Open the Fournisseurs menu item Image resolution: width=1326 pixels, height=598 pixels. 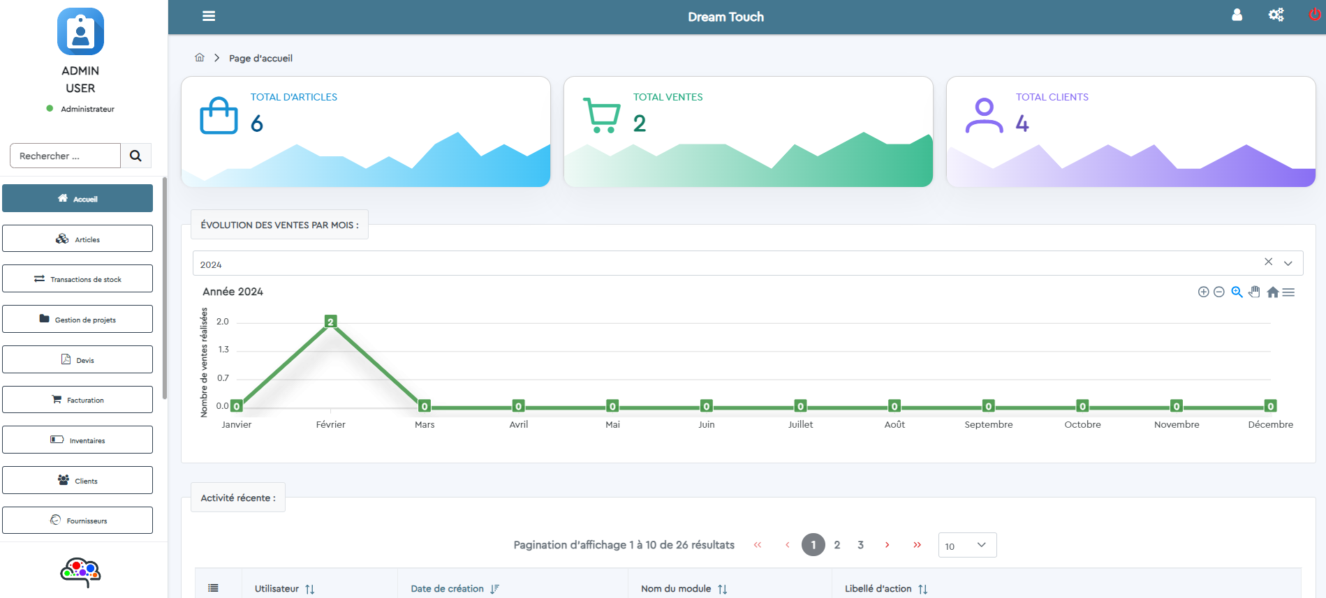pos(78,521)
